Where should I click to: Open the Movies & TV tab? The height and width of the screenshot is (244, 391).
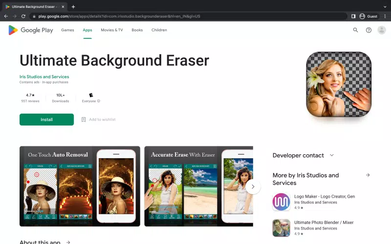[x=112, y=30]
